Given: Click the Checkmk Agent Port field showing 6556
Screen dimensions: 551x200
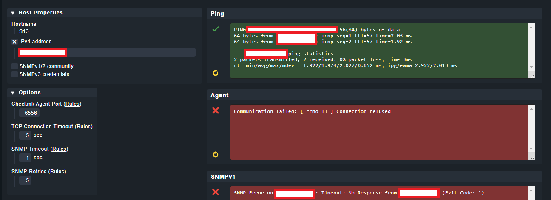Looking at the screenshot, I should click(x=31, y=113).
